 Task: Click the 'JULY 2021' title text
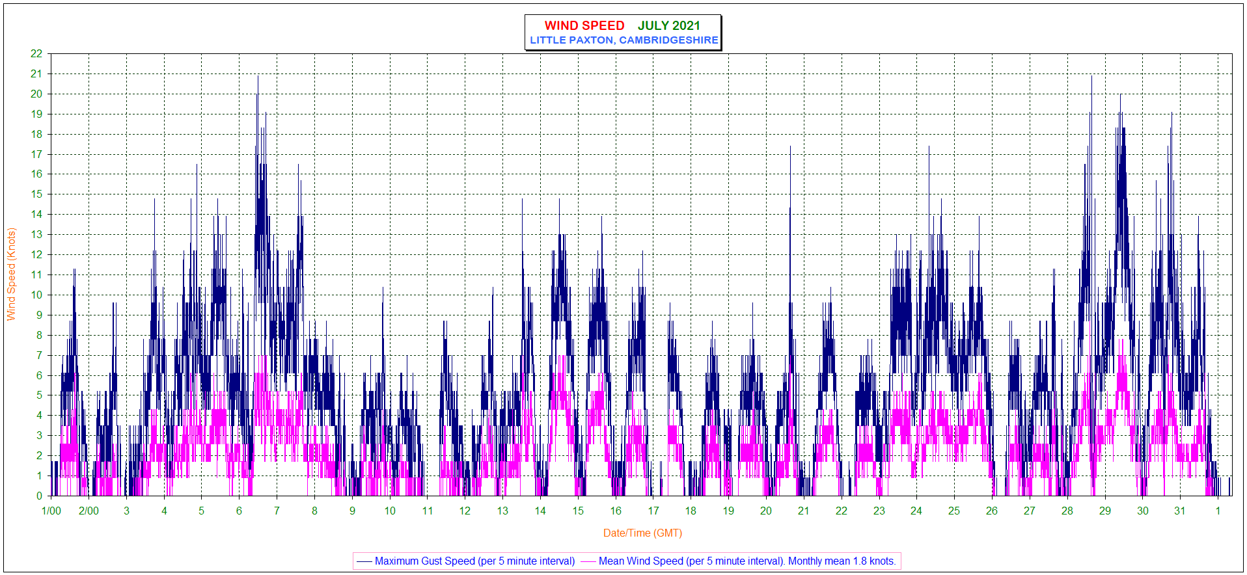[x=669, y=25]
